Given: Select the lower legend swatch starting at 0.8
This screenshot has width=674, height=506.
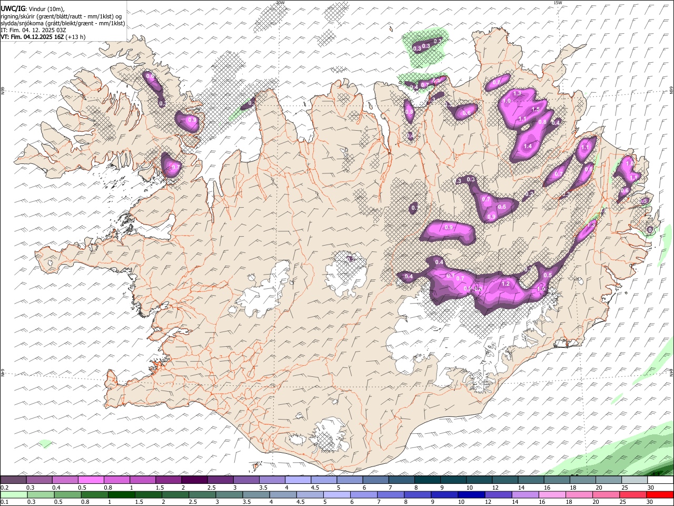Looking at the screenshot, I should 94,495.
